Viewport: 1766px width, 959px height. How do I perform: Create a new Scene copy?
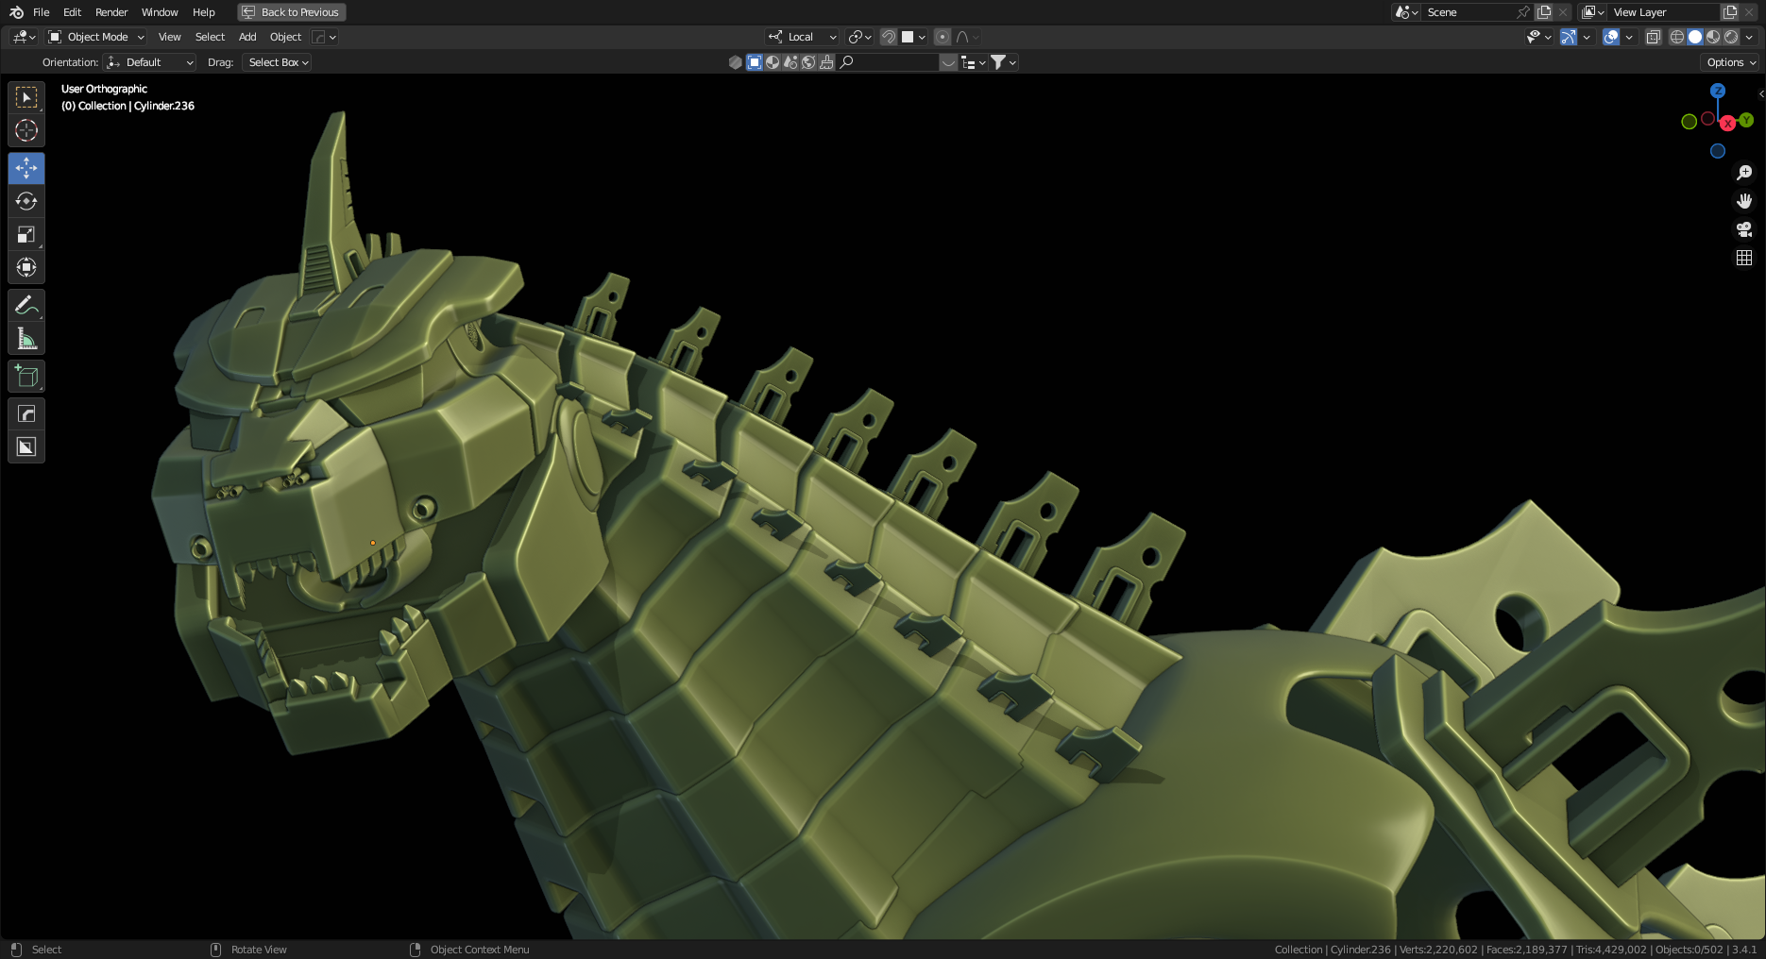1544,12
